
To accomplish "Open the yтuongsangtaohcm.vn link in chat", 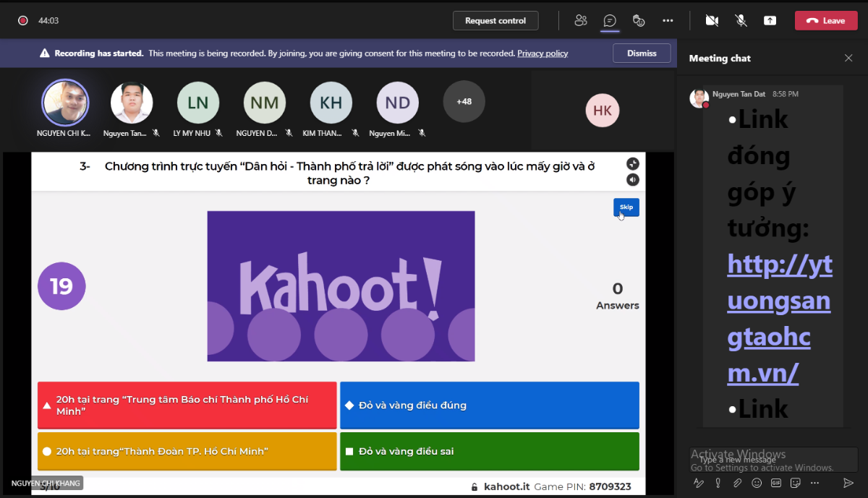I will pos(779,319).
